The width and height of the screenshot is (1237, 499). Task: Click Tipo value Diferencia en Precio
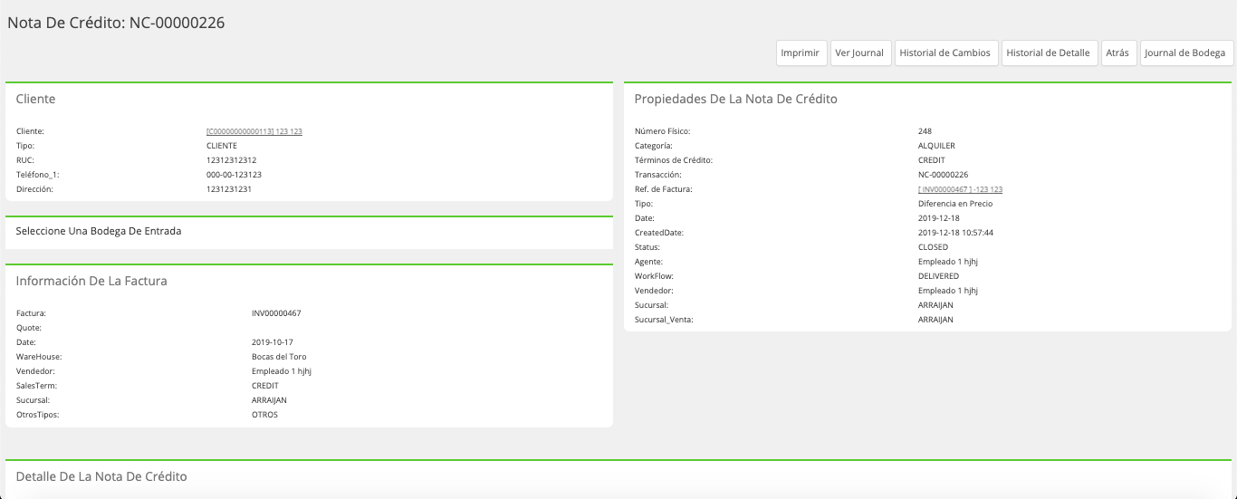click(955, 204)
